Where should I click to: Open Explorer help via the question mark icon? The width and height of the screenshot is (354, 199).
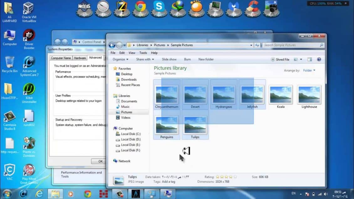coord(319,59)
